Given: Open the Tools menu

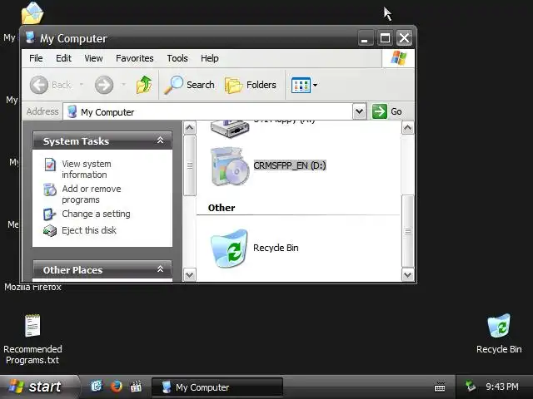Looking at the screenshot, I should tap(177, 58).
